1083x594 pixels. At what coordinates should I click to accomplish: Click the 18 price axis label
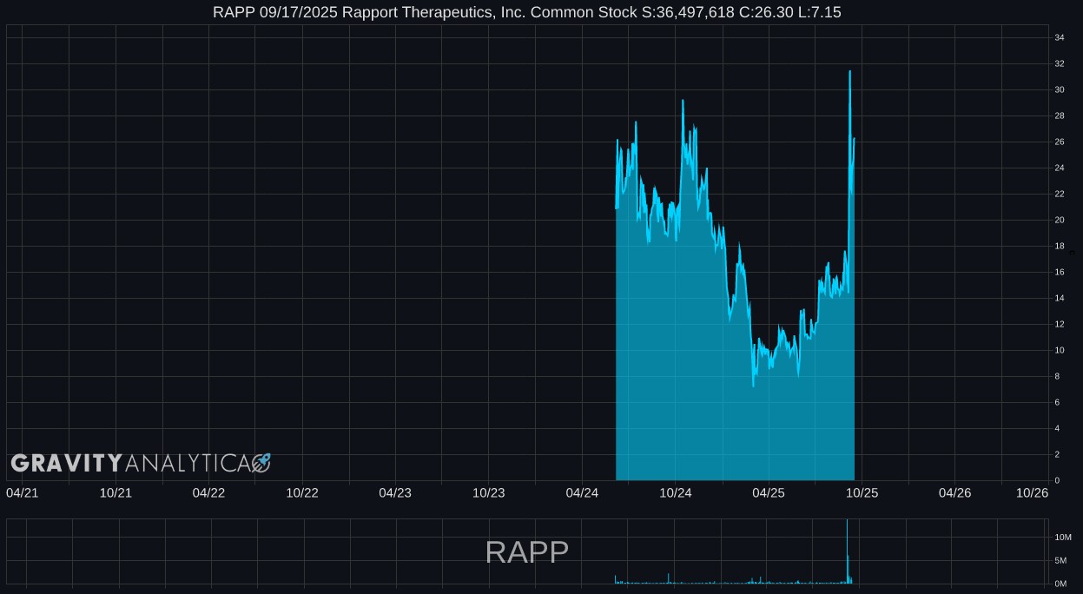[x=1060, y=246]
